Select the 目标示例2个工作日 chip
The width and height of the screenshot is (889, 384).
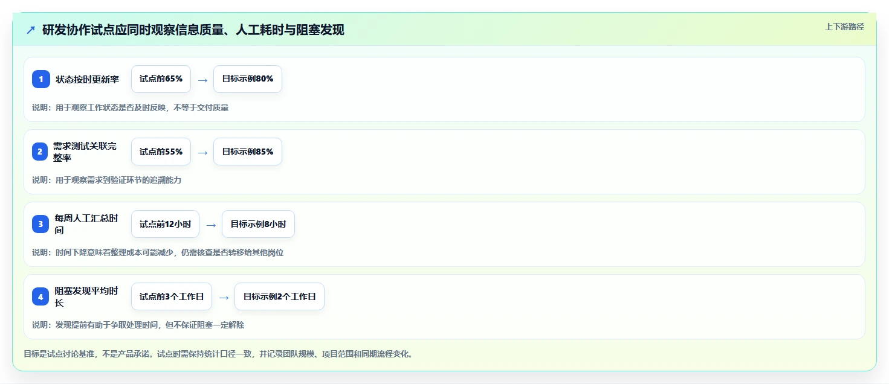pos(280,296)
